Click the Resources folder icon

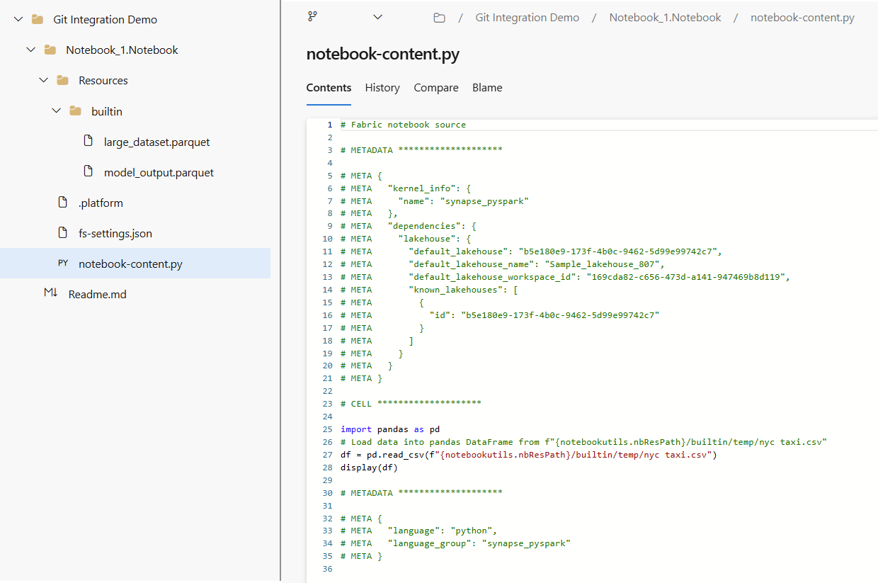pos(62,81)
